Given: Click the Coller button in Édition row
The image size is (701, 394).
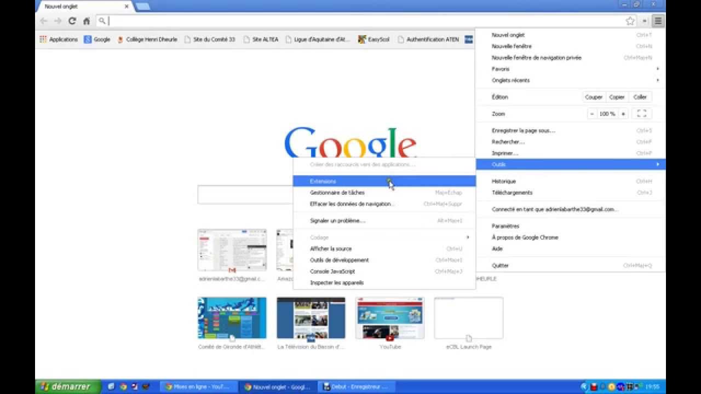Looking at the screenshot, I should [x=640, y=97].
